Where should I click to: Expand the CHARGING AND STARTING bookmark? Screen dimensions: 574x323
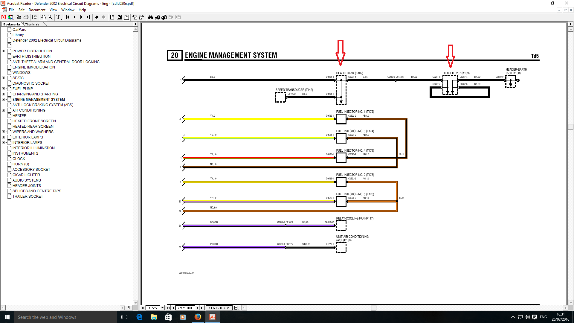tap(3, 94)
